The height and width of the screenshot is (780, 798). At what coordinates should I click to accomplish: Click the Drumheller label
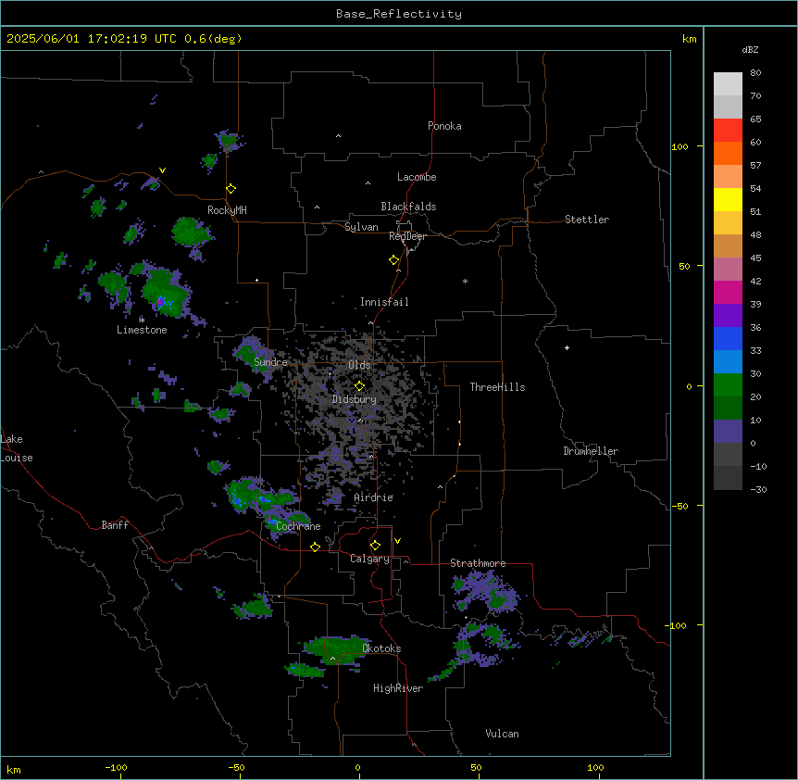tap(591, 451)
